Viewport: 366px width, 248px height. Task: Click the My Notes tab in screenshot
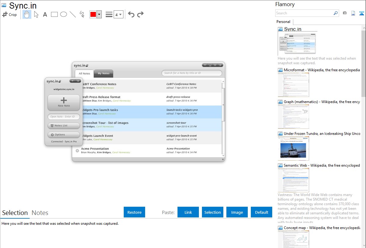coord(103,73)
